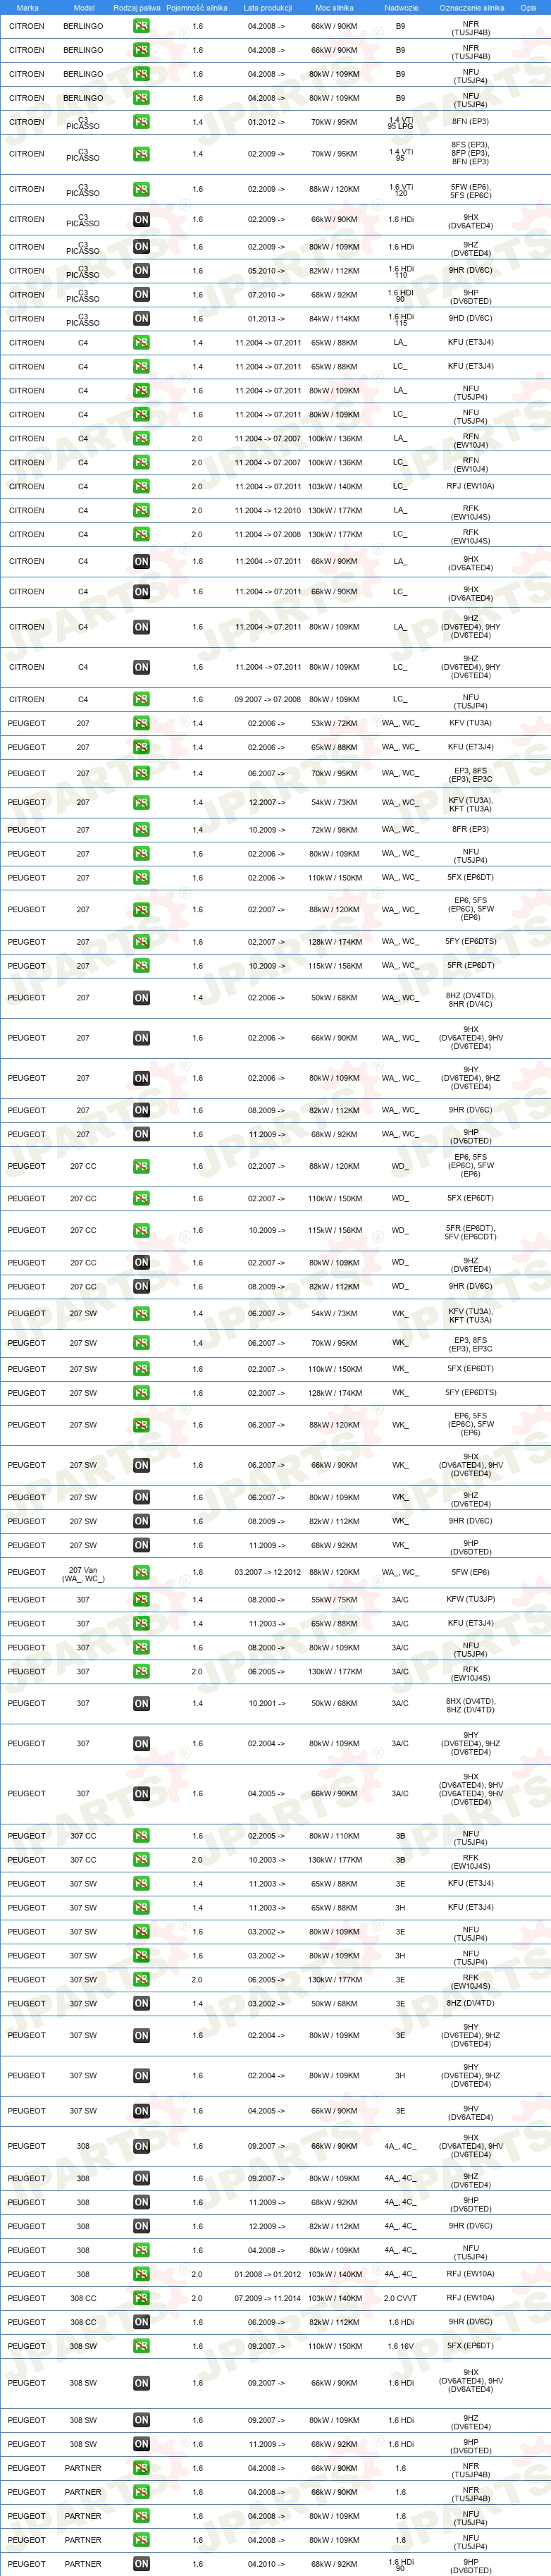551x2576 pixels.
Task: Click the Pojemność silnika column header
Action: coord(197,8)
